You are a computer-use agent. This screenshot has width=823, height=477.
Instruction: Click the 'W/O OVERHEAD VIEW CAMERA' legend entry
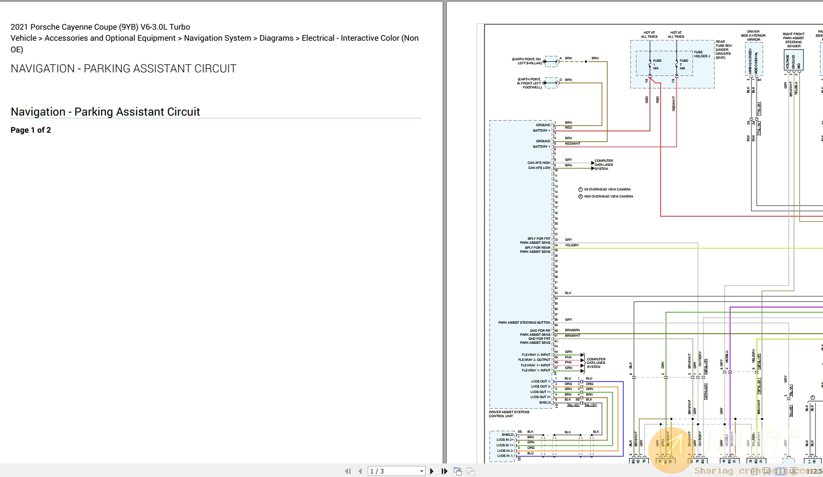coord(606,197)
